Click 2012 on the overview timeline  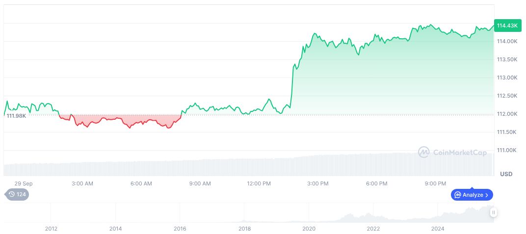coord(51,229)
